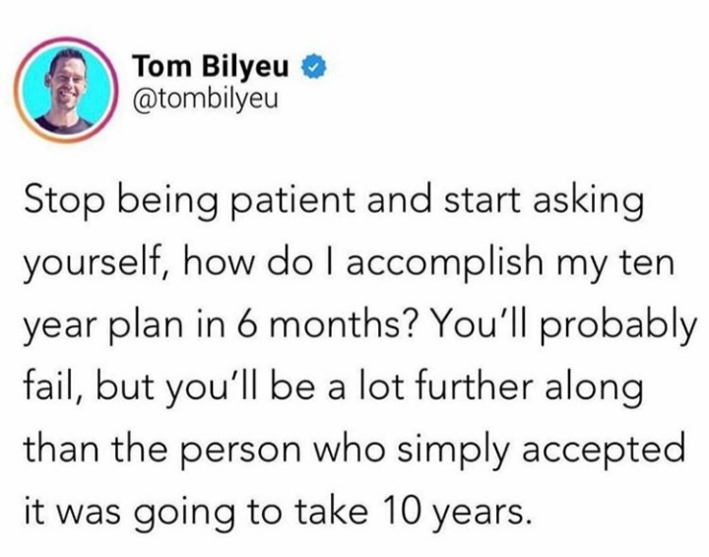Open the Tom Bilyeu display name
The height and width of the screenshot is (557, 709).
(210, 67)
